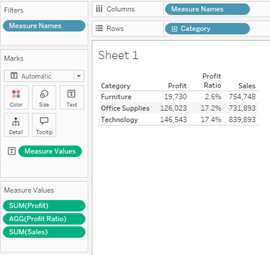
Task: Open the Tooltip marks card
Action: (44, 125)
